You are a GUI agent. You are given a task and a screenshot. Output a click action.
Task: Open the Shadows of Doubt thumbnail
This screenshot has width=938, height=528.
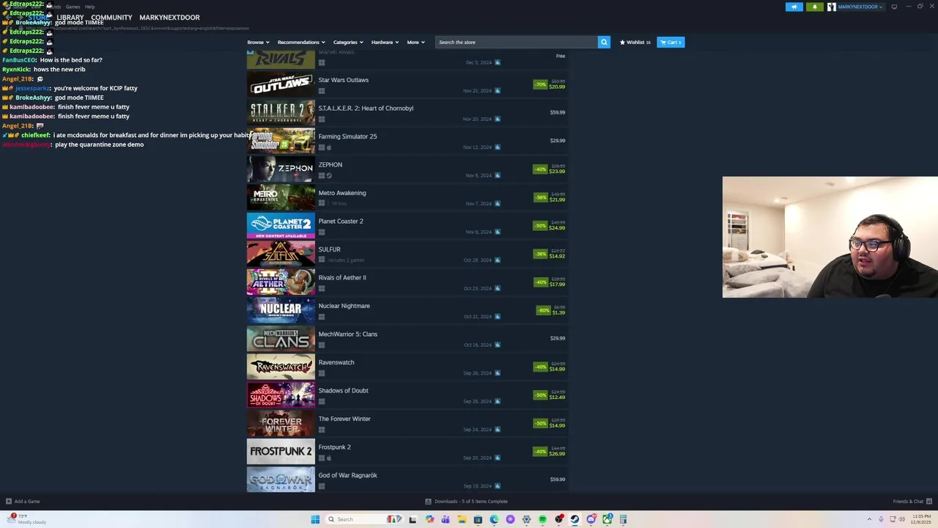[x=281, y=395]
